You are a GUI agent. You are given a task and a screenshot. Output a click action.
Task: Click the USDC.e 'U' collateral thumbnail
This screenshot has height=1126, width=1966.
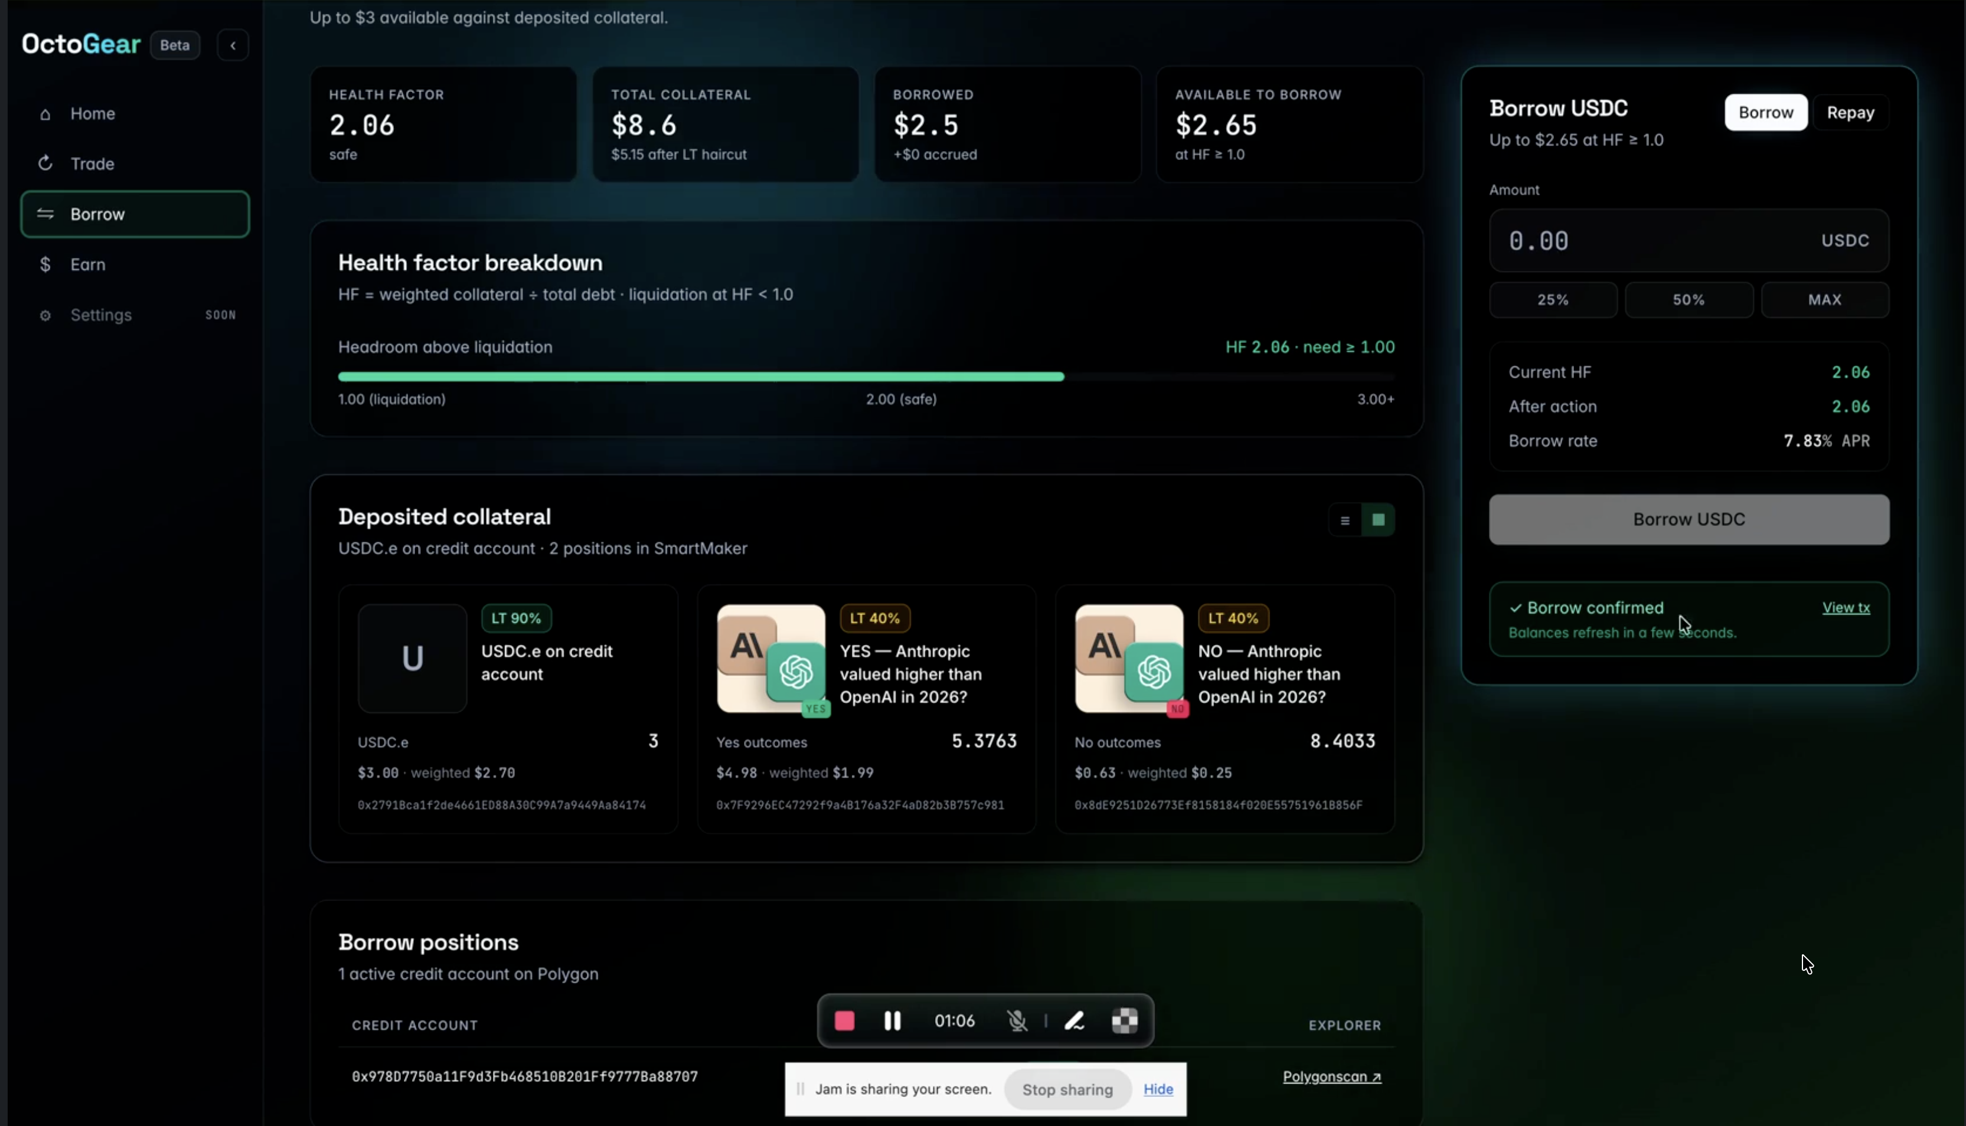[x=412, y=658]
